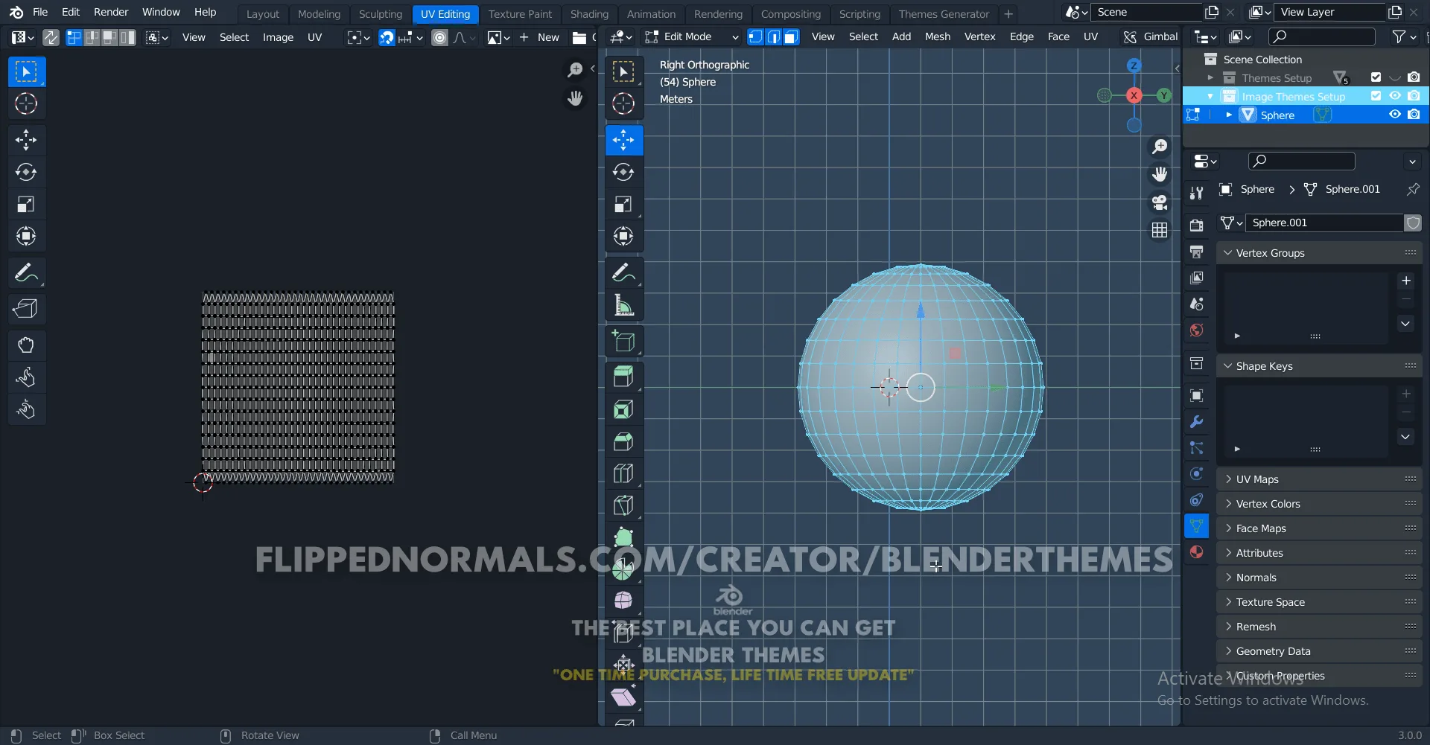The height and width of the screenshot is (745, 1430).
Task: Add a new workspace tab
Action: pos(1008,13)
